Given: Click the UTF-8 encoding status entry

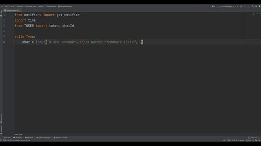Looking at the screenshot, I should click(x=234, y=140).
